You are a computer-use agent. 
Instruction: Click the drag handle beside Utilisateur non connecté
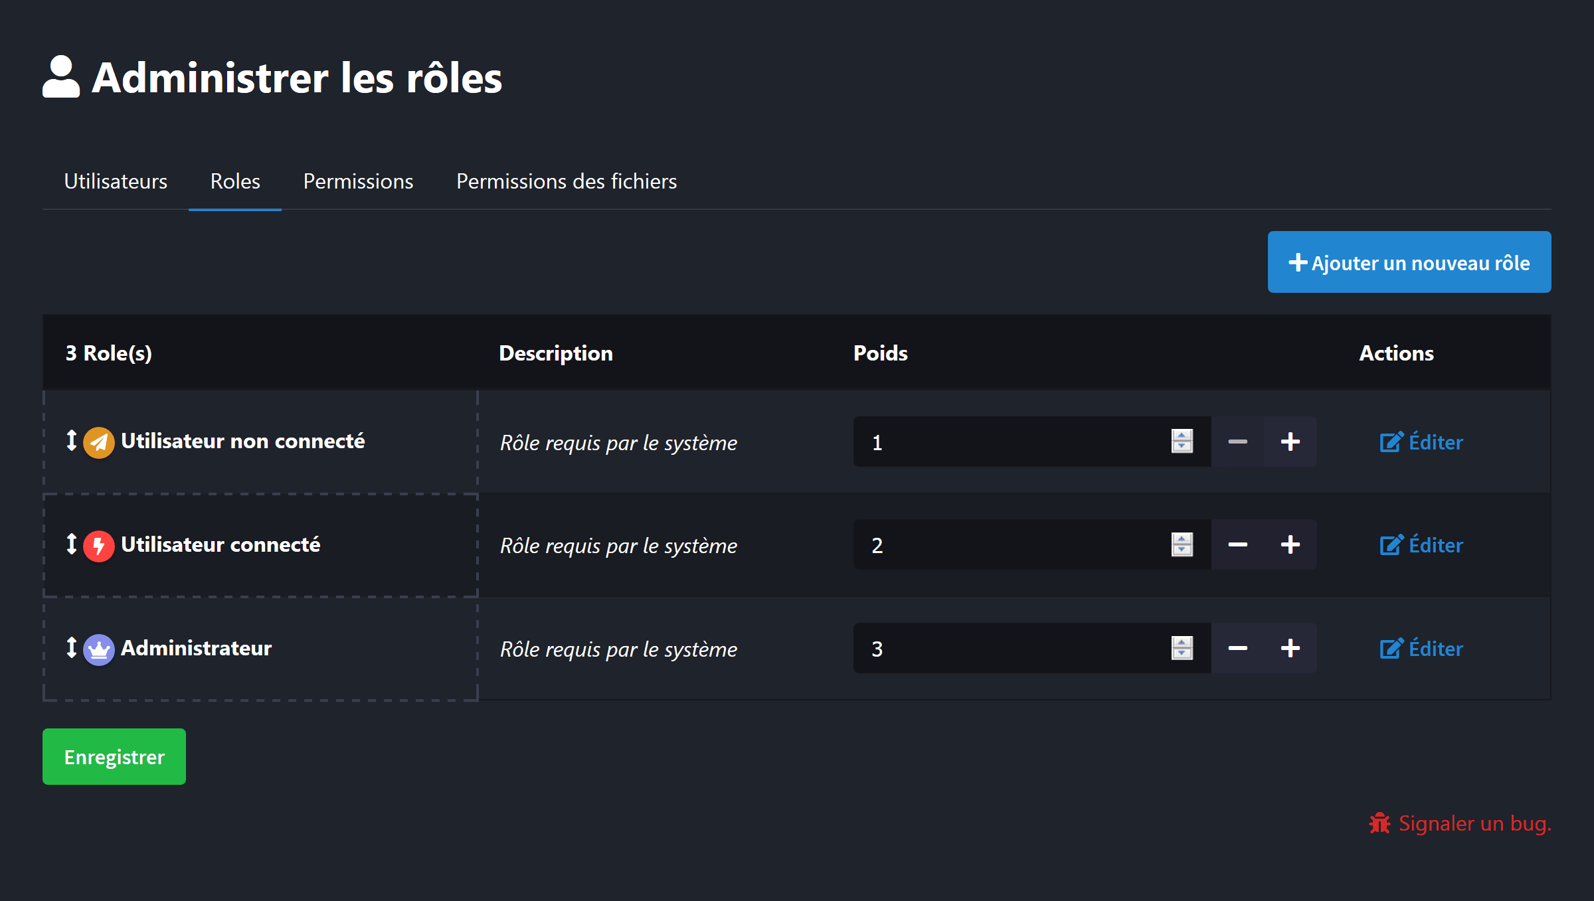(x=72, y=441)
